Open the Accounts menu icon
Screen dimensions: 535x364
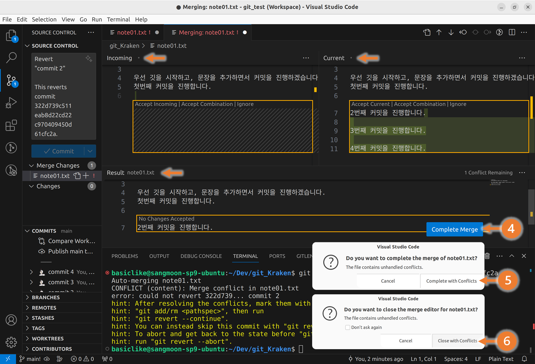tap(11, 320)
